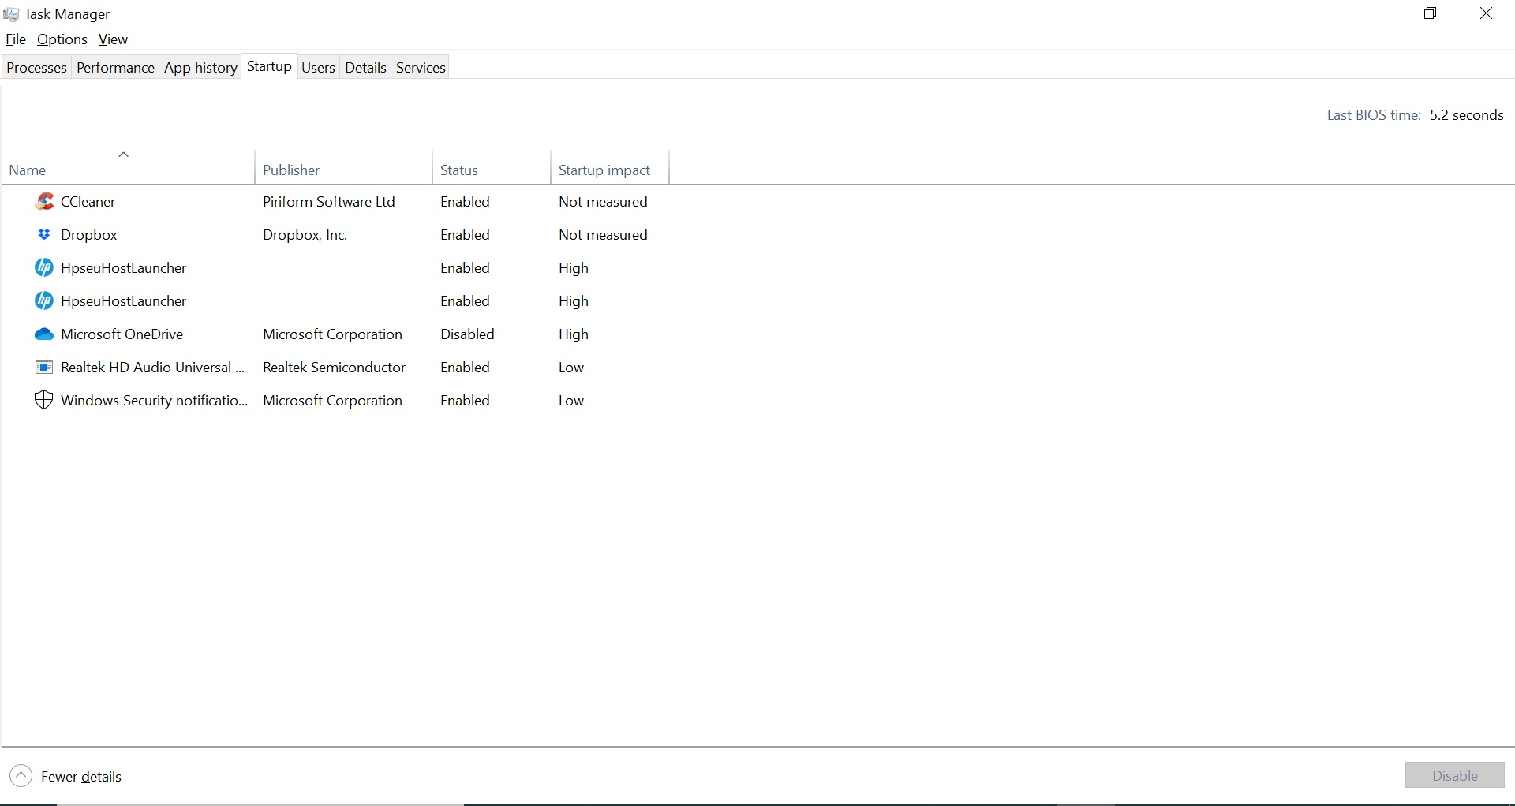This screenshot has height=806, width=1515.
Task: Switch to the Details tab
Action: (365, 68)
